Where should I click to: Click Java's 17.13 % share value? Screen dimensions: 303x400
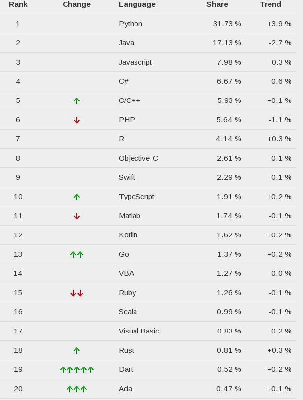point(227,43)
